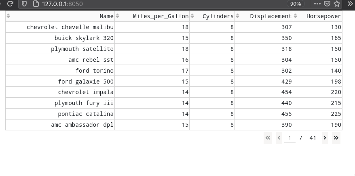
Task: Select the pontiac catalina horsepower cell
Action: pos(317,114)
